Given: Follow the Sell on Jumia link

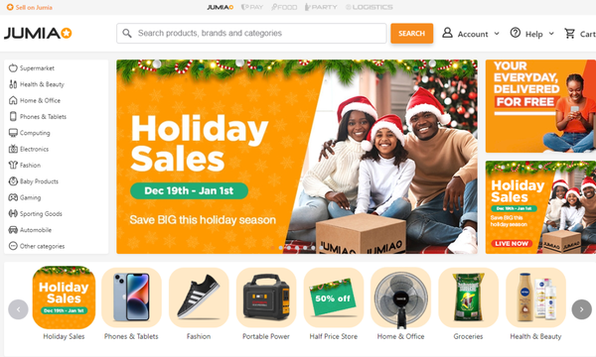Looking at the screenshot, I should click(29, 7).
